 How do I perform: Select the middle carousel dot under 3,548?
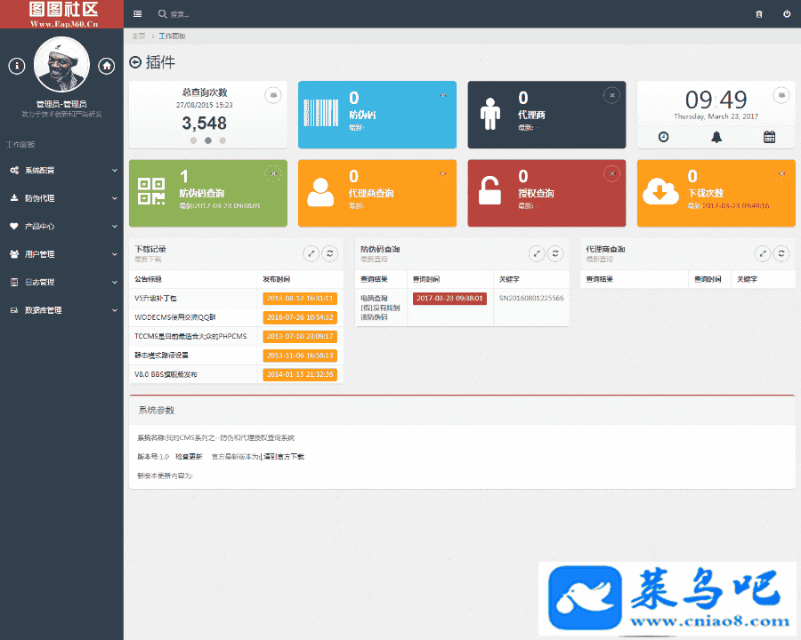[x=208, y=140]
